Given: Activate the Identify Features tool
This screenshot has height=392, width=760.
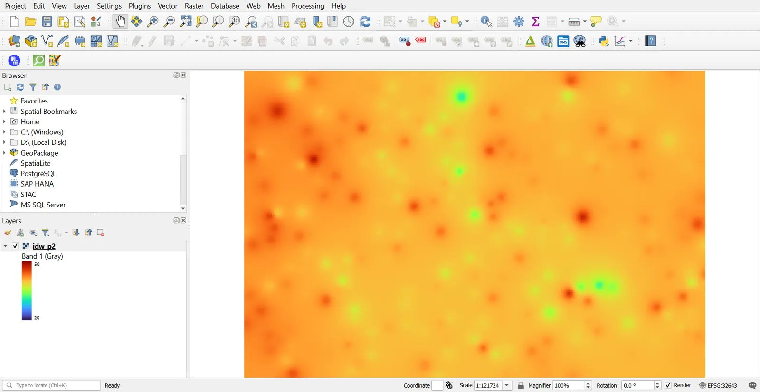Looking at the screenshot, I should (x=486, y=21).
